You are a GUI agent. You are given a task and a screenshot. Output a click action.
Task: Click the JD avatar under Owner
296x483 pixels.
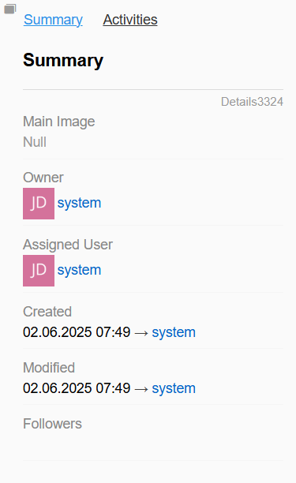(x=39, y=204)
